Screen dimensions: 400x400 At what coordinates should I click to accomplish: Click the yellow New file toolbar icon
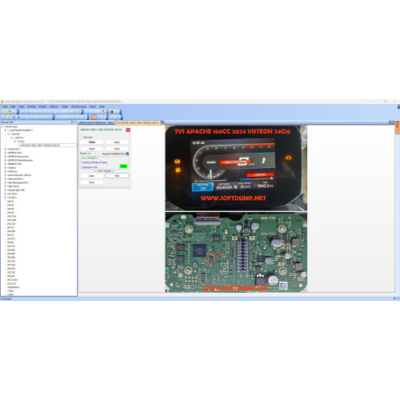pos(4,112)
